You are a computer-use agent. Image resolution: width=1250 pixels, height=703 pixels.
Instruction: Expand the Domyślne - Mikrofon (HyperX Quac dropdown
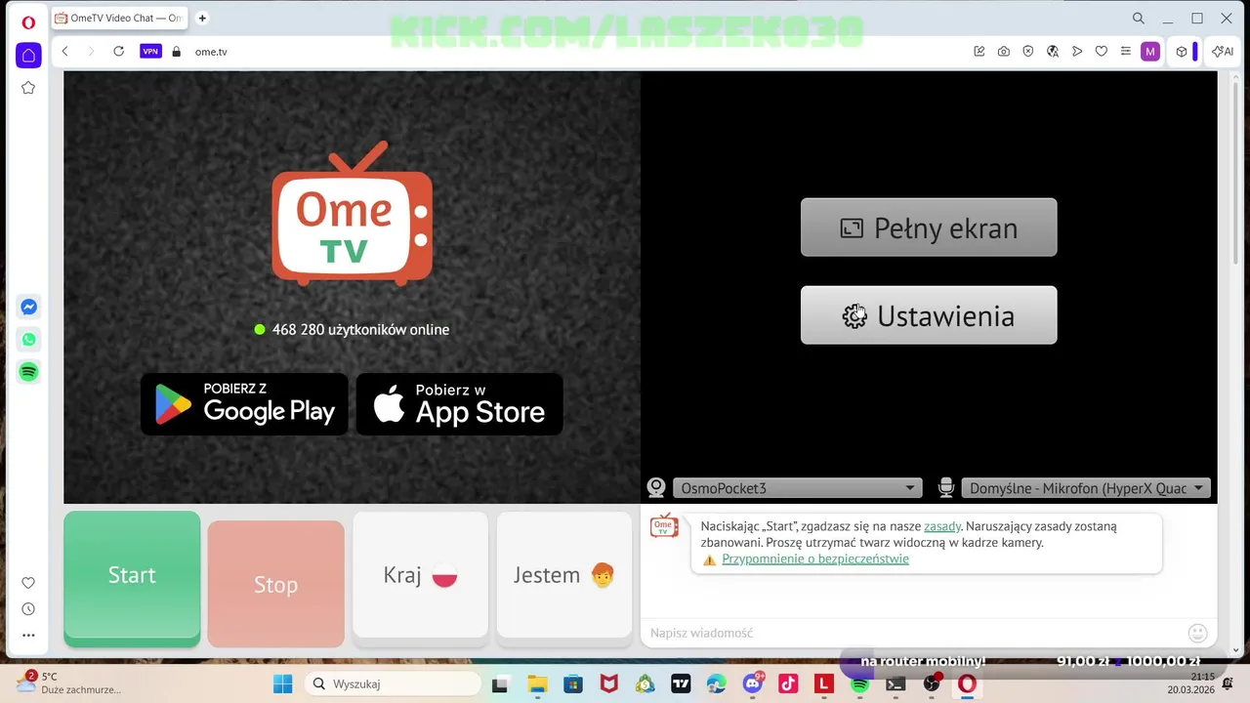point(1086,488)
